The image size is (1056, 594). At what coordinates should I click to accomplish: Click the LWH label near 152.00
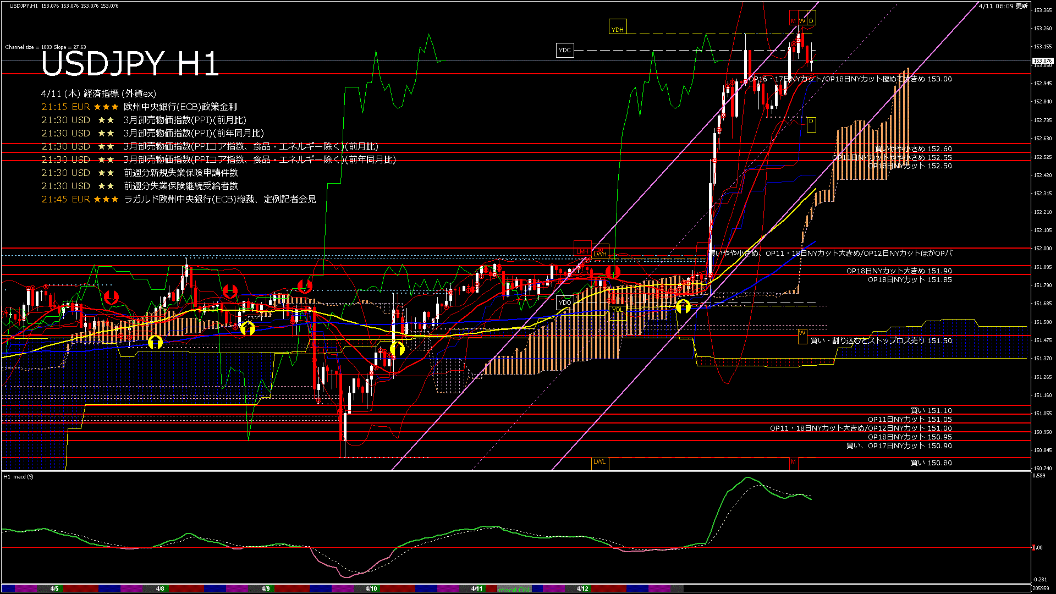click(600, 254)
